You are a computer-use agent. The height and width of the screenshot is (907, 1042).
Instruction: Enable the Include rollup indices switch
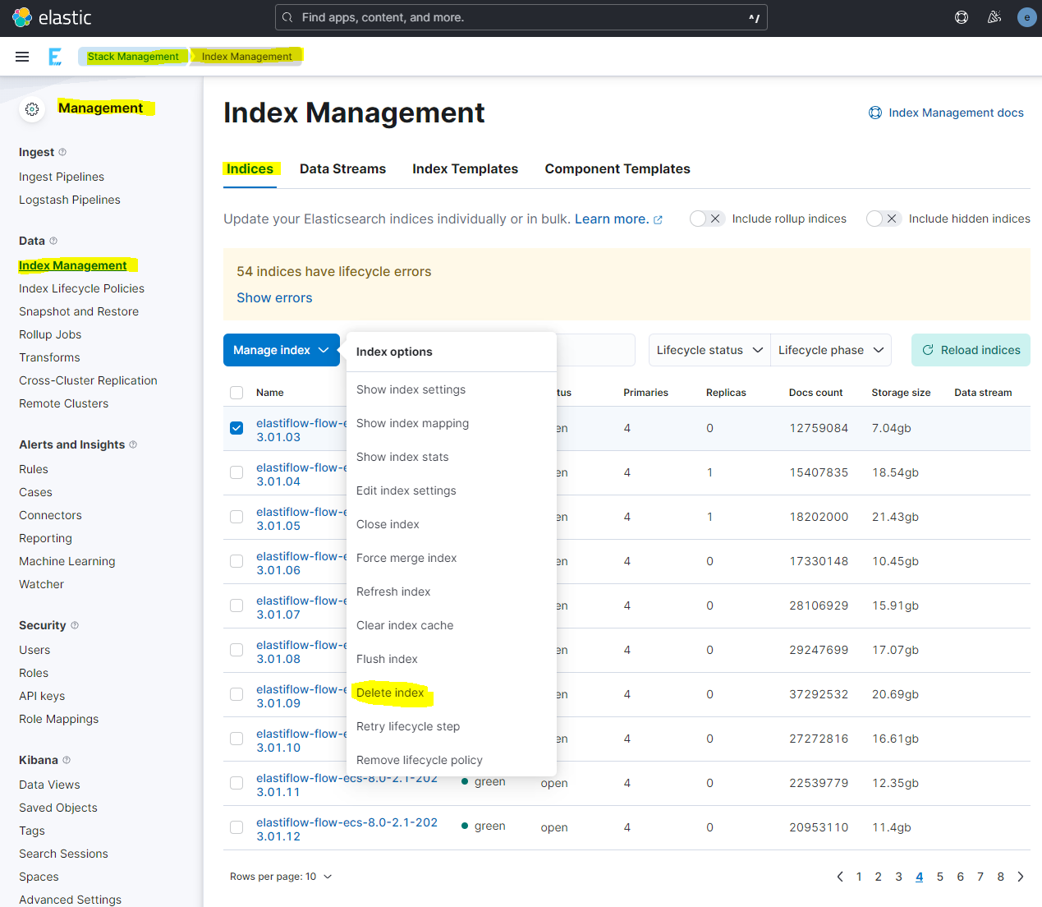[706, 219]
